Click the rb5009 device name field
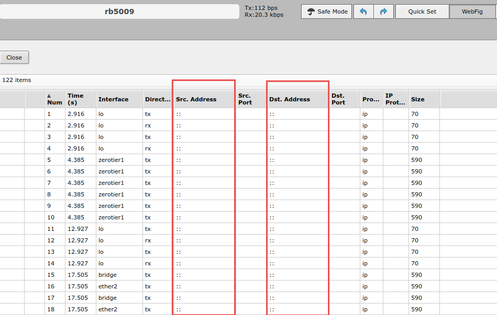Image resolution: width=497 pixels, height=315 pixels. click(x=119, y=11)
